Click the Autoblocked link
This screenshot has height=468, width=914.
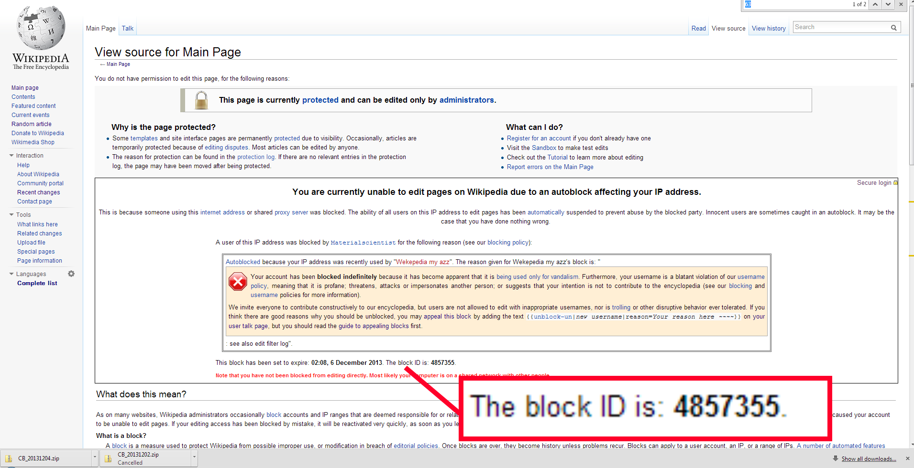click(243, 262)
